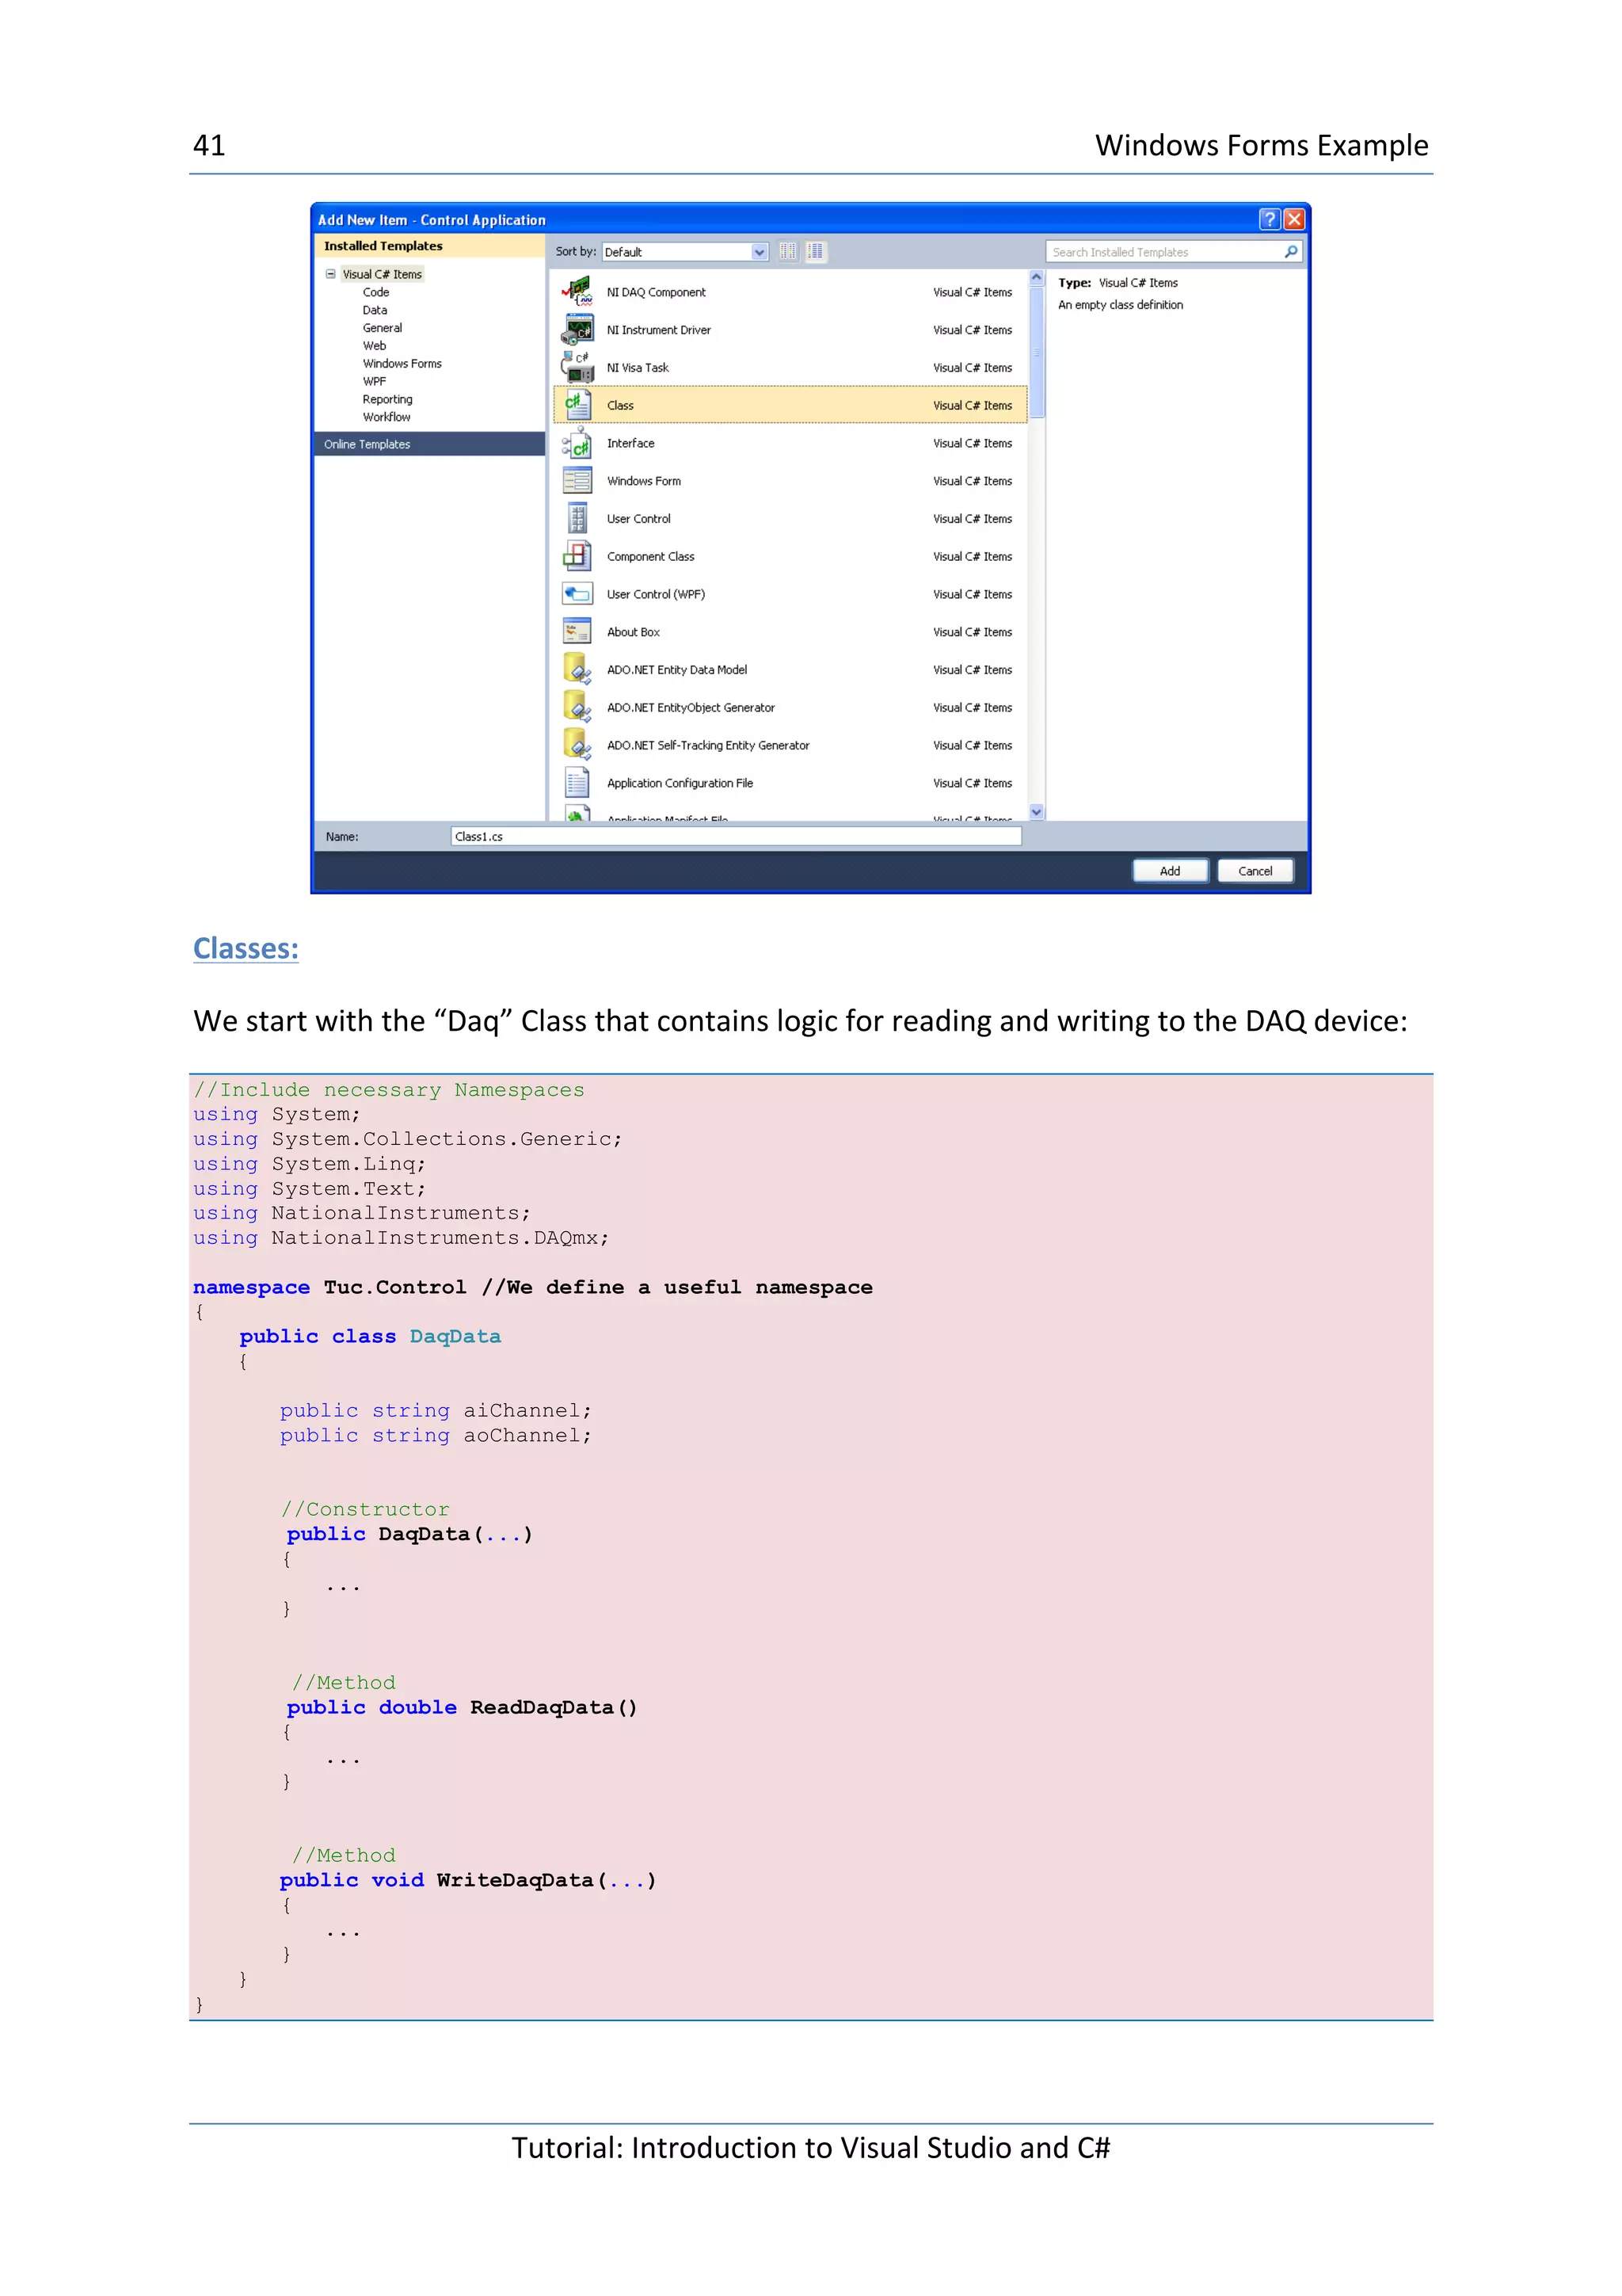Collapse the Visual C# Items tree node
Image resolution: width=1622 pixels, height=2296 pixels.
click(x=329, y=274)
